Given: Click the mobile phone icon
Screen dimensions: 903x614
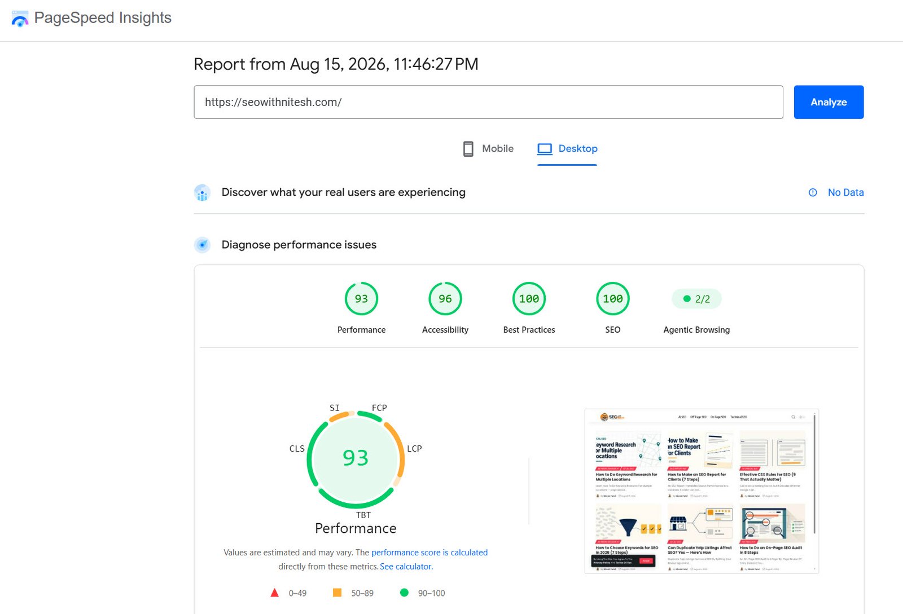Looking at the screenshot, I should tap(468, 149).
